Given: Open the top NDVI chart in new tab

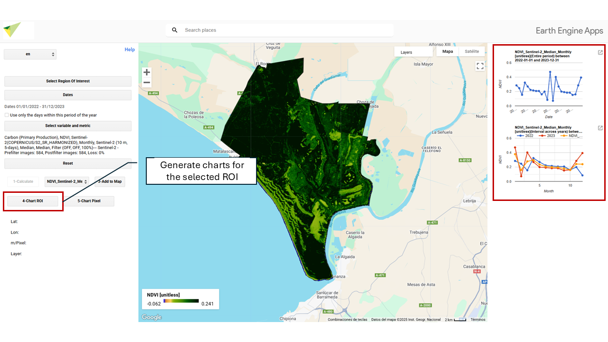Looking at the screenshot, I should (600, 53).
